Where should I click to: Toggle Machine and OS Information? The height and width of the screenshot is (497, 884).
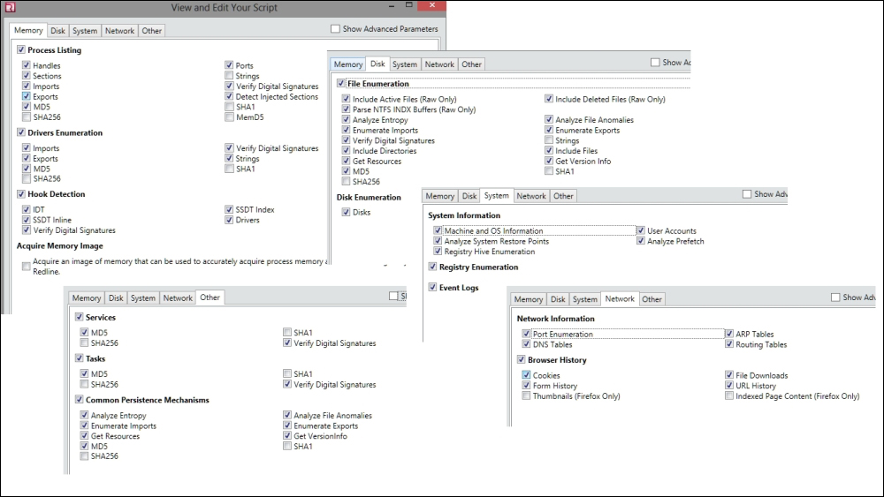pos(438,230)
